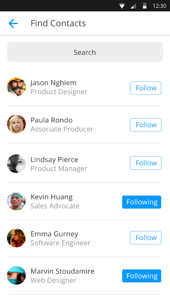Open Paula Rondo's avatar photo
Screen dimensions: 170x301
[x=16, y=124]
